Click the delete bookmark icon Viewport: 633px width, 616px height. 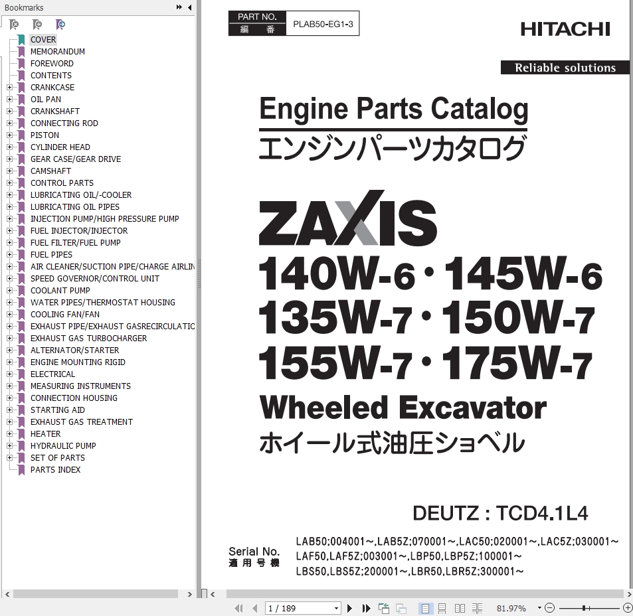tap(14, 25)
